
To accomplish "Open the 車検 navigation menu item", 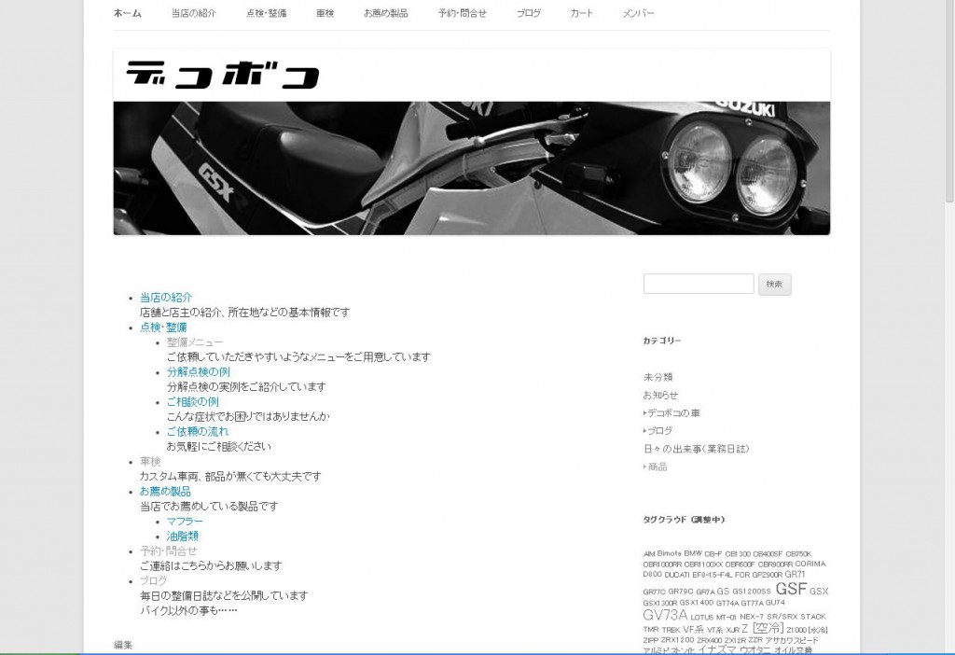I will tap(325, 13).
